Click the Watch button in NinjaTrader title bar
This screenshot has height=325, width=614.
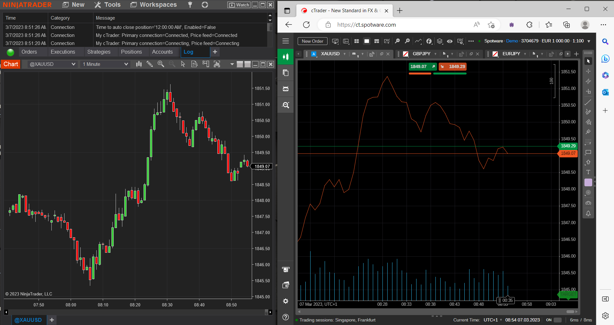click(x=239, y=5)
